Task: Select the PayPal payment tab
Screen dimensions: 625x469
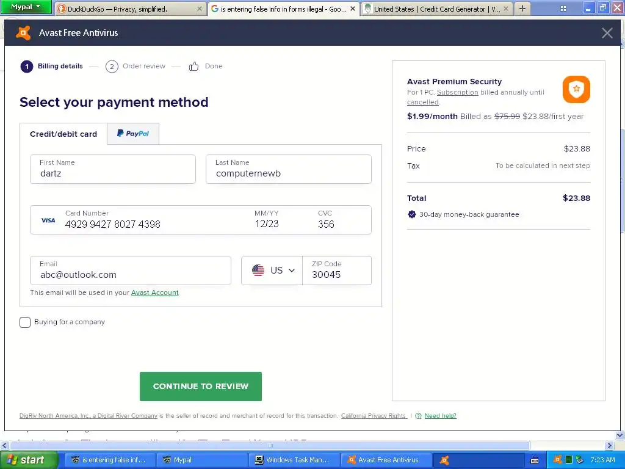Action: tap(132, 134)
